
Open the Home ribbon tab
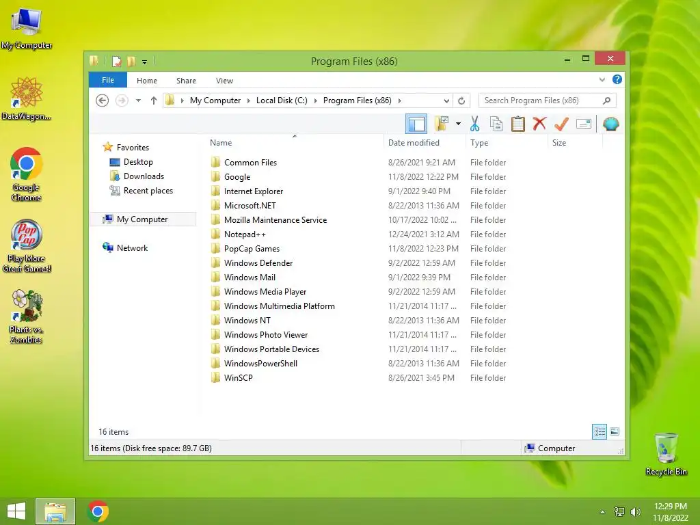click(x=147, y=81)
